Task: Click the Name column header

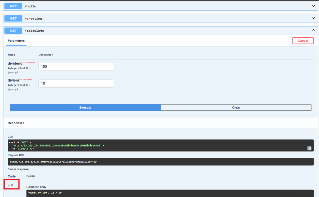Action: (x=12, y=55)
